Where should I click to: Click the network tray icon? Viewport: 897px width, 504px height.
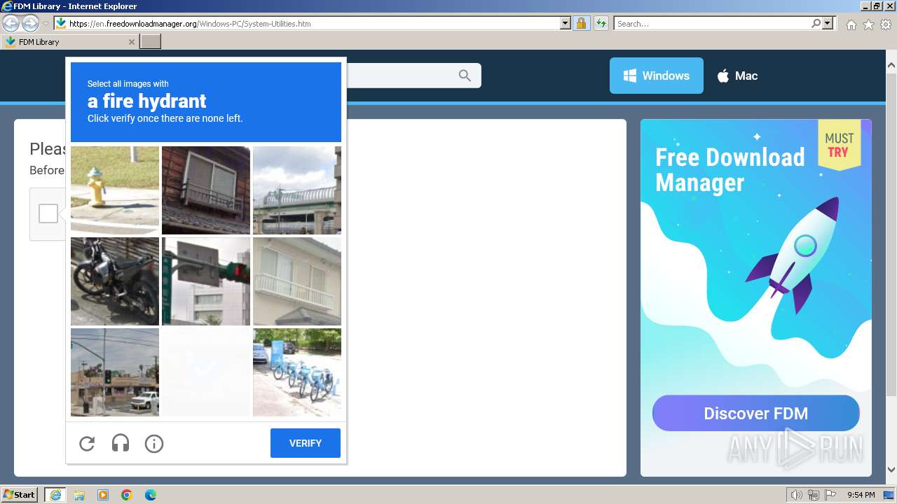click(x=814, y=495)
